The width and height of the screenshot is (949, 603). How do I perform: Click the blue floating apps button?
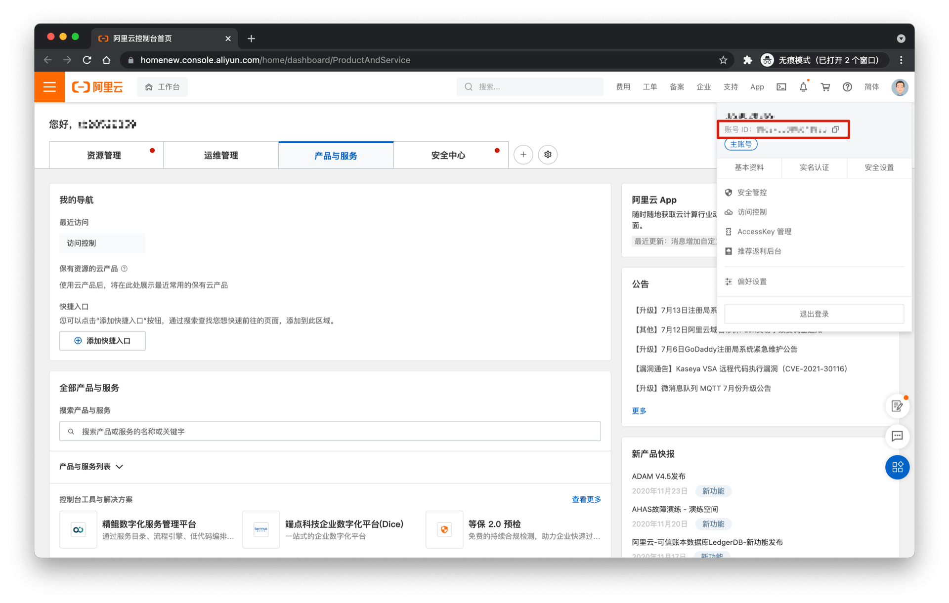tap(897, 467)
